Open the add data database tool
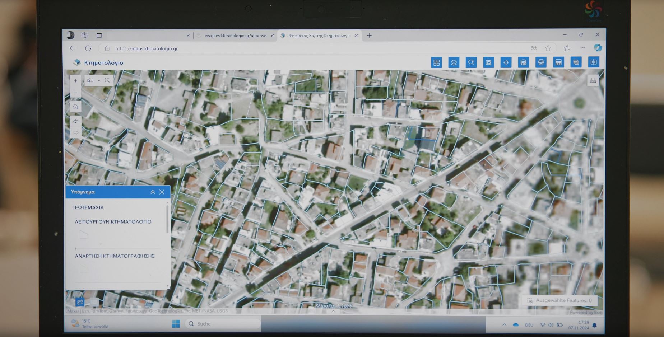Image resolution: width=664 pixels, height=337 pixels. click(523, 62)
